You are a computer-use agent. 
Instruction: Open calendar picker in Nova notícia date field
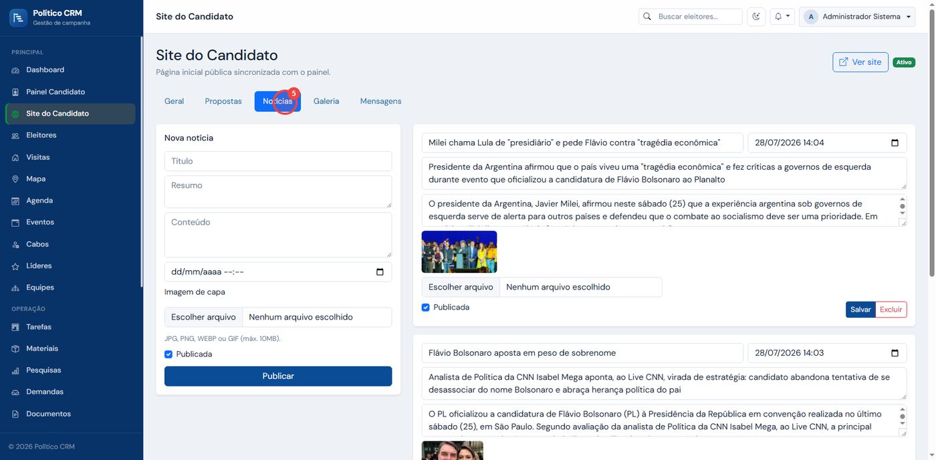pyautogui.click(x=380, y=272)
